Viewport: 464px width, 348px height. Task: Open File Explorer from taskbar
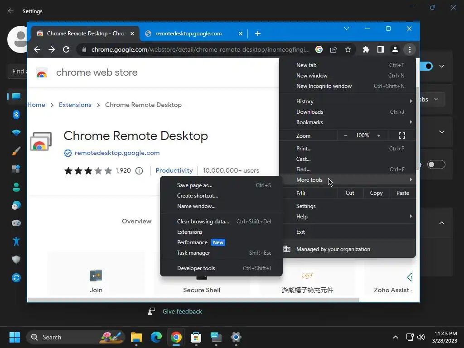click(136, 337)
